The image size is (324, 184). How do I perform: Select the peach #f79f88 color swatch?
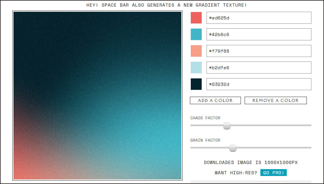tap(196, 51)
